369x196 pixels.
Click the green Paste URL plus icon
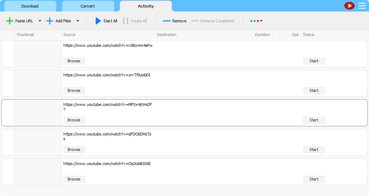coord(10,21)
